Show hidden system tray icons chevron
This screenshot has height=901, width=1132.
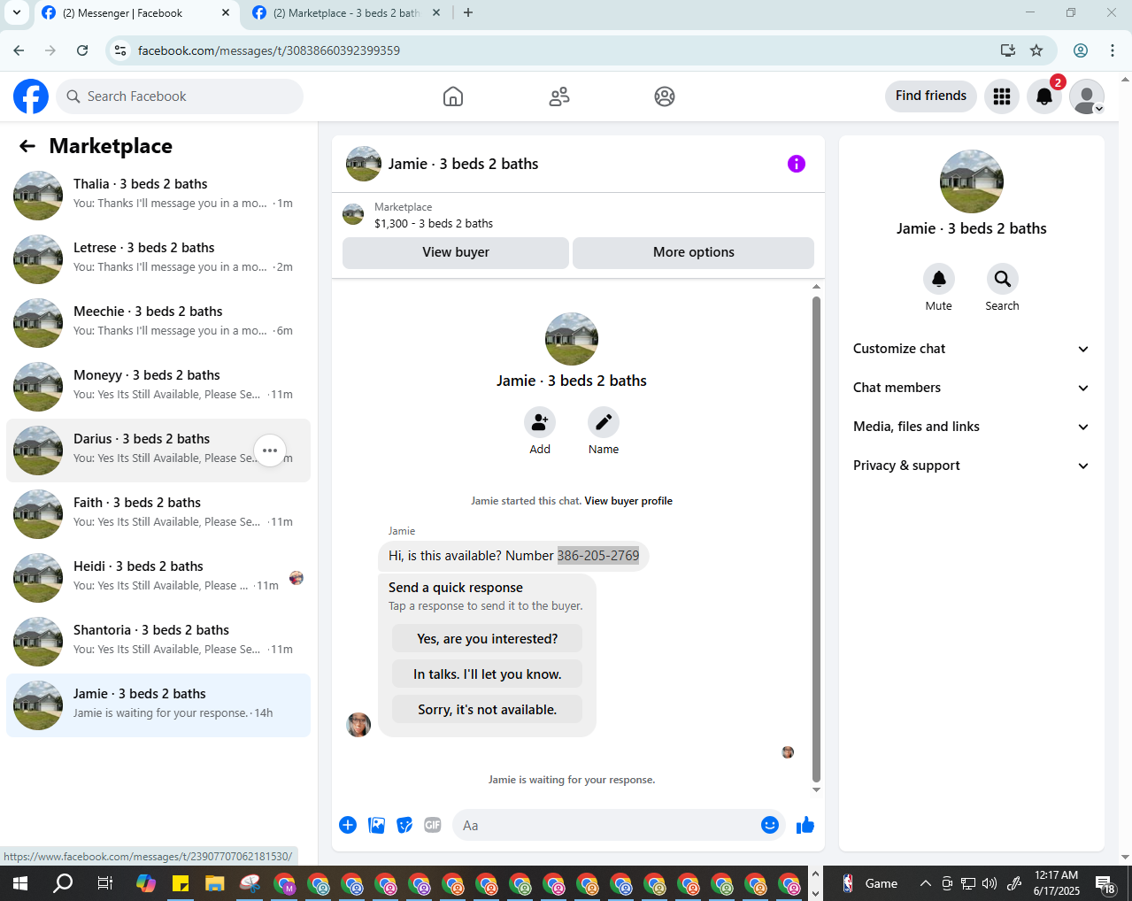[x=925, y=883]
